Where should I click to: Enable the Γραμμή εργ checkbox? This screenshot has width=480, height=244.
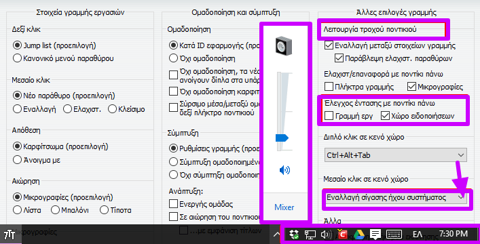[x=329, y=116]
